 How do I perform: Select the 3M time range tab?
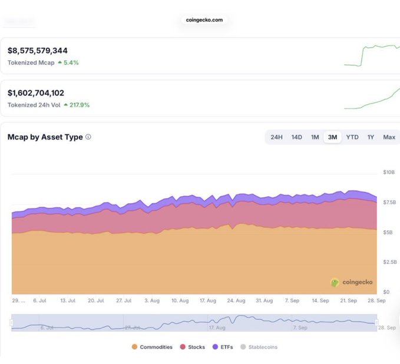332,137
